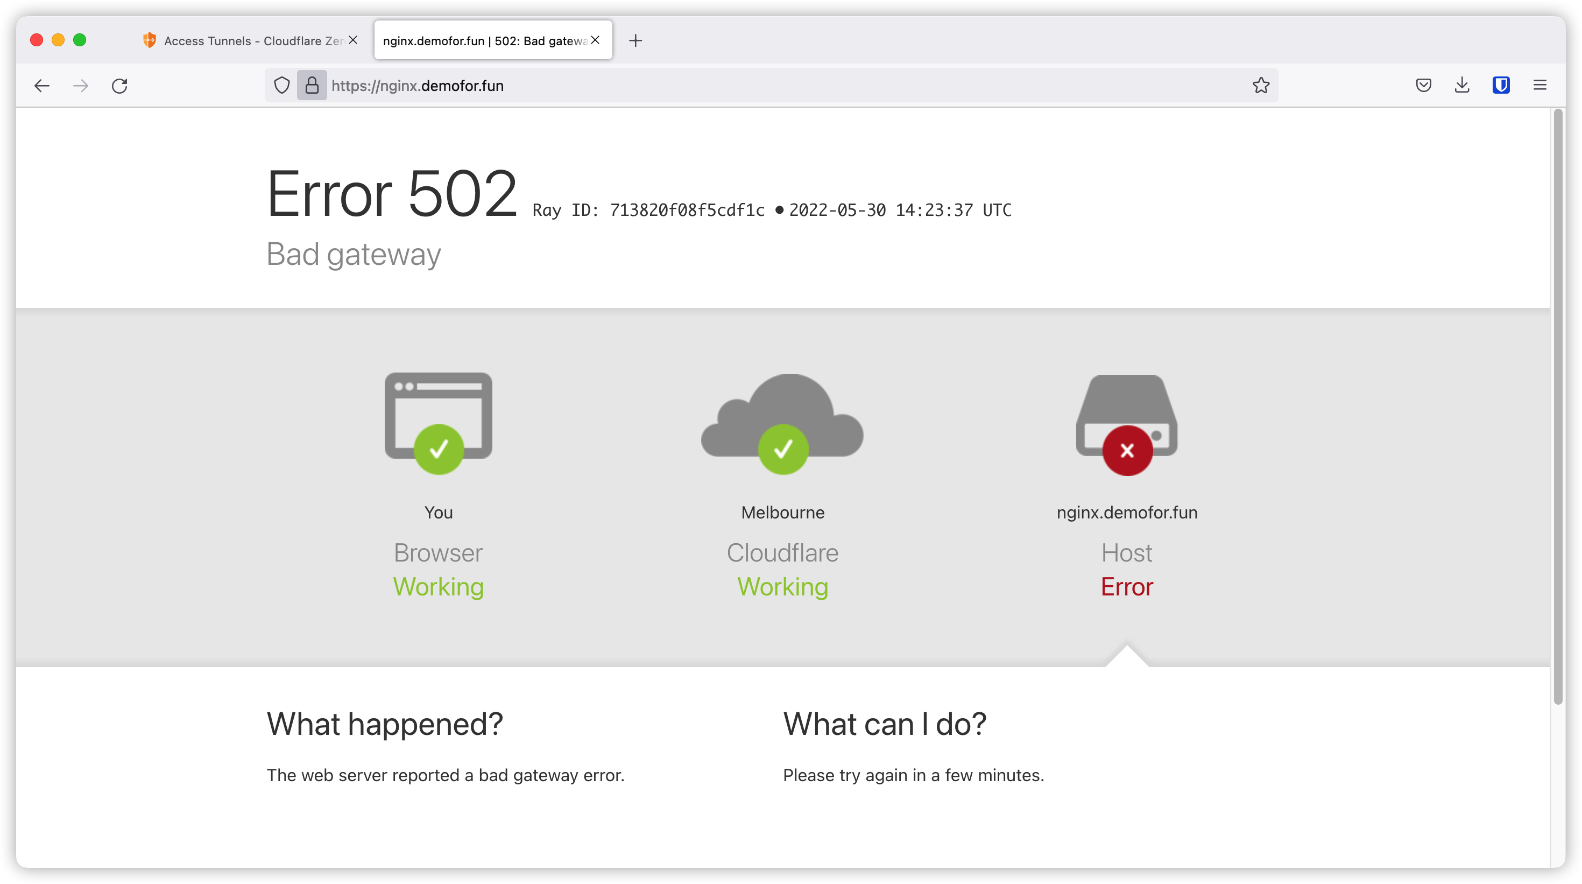Screen dimensions: 1582x884
Task: Click the site security padlock icon
Action: (312, 86)
